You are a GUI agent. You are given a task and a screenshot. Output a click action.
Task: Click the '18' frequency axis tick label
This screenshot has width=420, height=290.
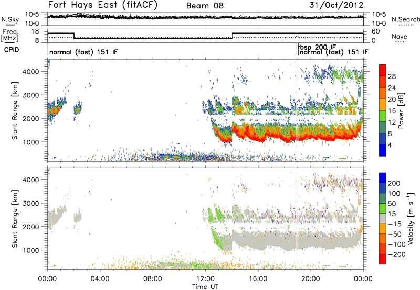click(x=35, y=31)
